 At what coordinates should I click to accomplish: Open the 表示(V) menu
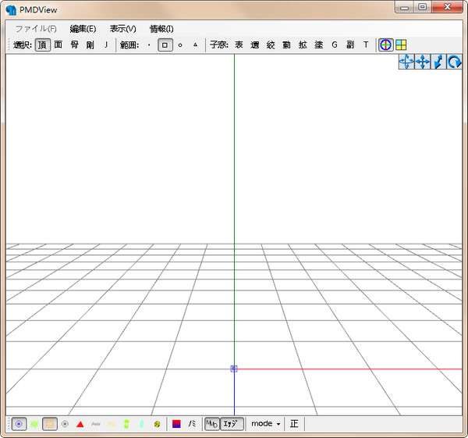point(122,29)
